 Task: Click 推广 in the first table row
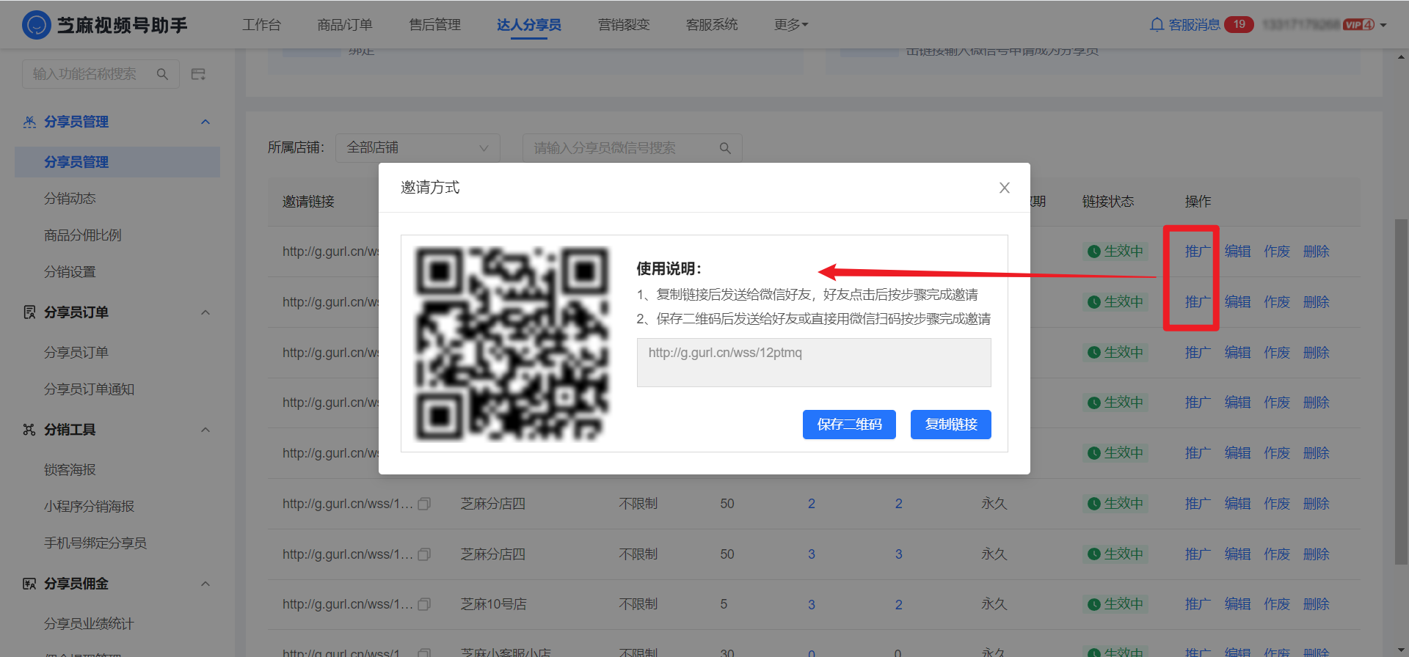1198,252
